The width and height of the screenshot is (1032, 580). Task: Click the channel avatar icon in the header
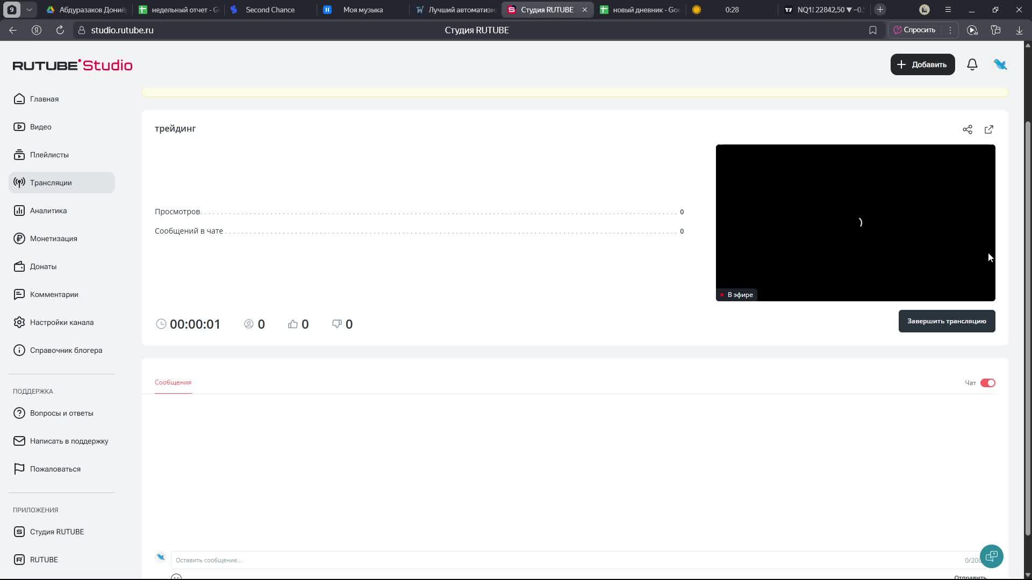point(1000,64)
